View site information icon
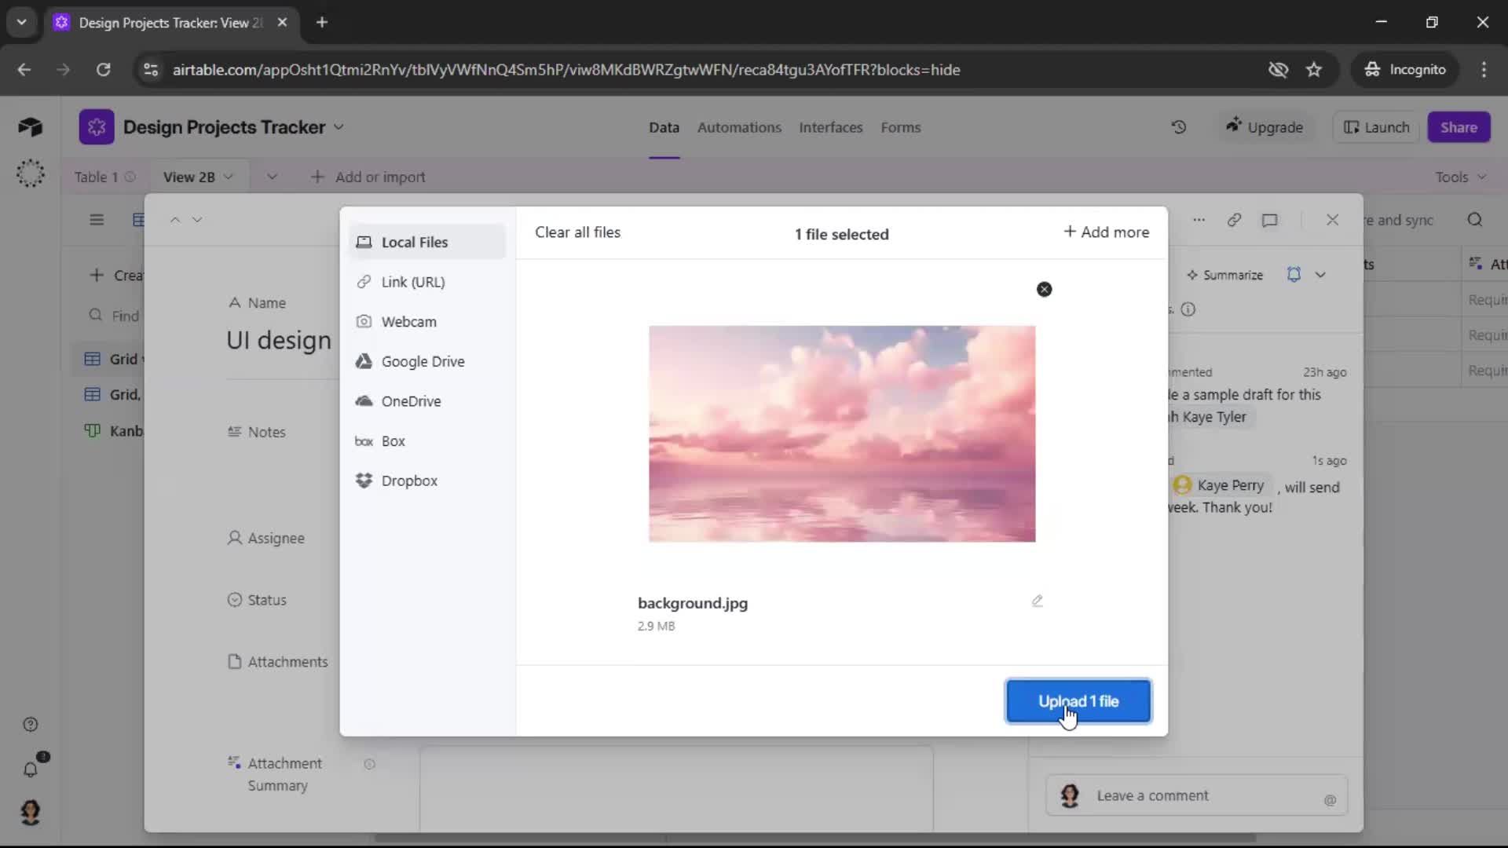 coord(150,70)
